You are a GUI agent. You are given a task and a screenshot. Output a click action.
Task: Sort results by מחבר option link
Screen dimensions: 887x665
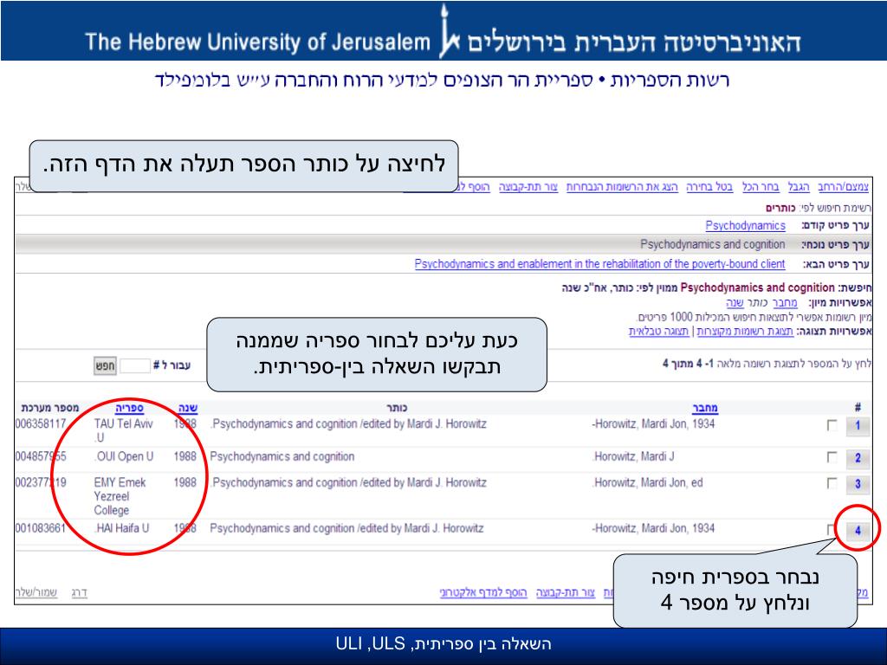[785, 303]
